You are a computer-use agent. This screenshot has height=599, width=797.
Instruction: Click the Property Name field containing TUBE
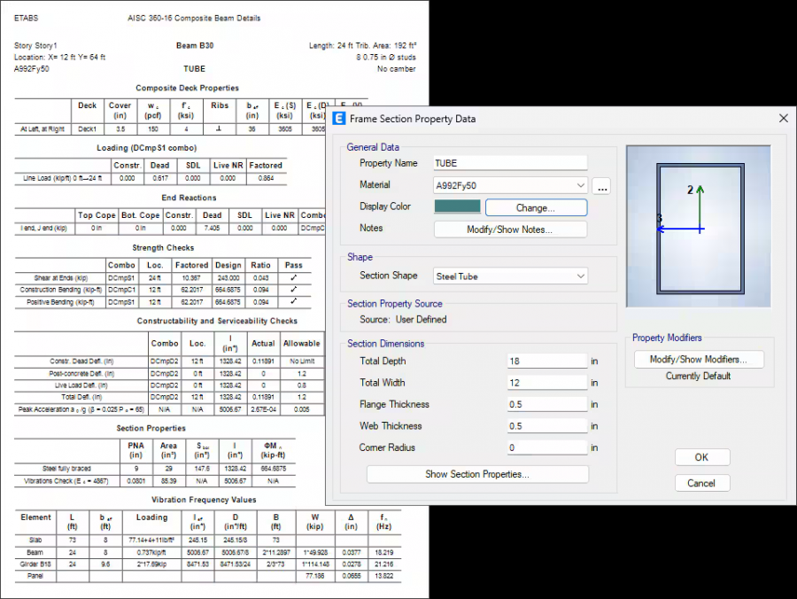pos(510,163)
